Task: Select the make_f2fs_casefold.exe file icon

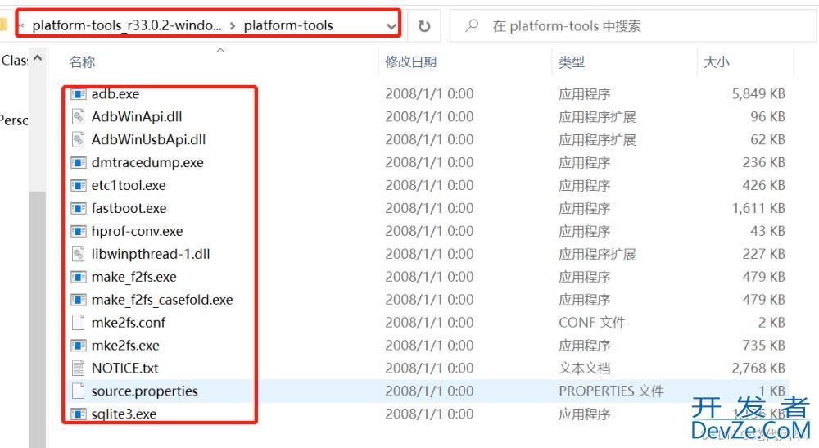Action: coord(79,300)
